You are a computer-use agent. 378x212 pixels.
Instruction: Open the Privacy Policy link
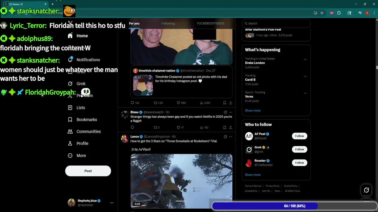[273, 186]
